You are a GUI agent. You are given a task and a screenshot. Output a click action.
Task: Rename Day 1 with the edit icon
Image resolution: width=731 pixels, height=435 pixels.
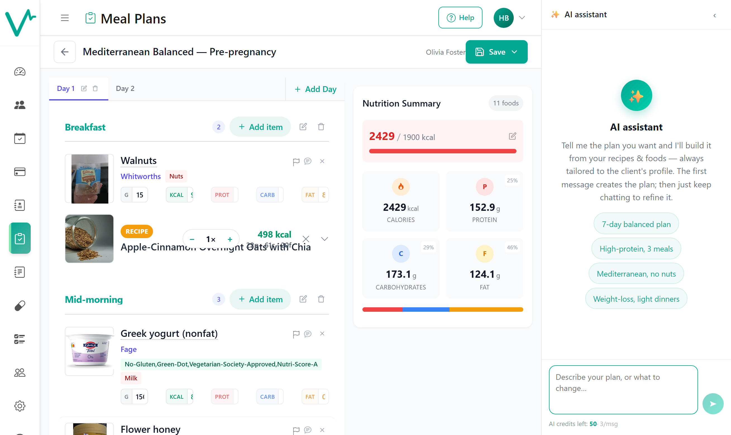[x=84, y=88]
